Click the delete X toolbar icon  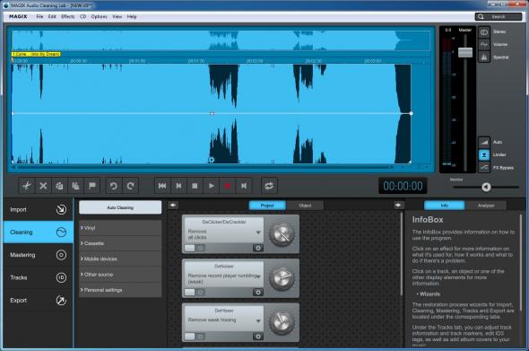(43, 186)
